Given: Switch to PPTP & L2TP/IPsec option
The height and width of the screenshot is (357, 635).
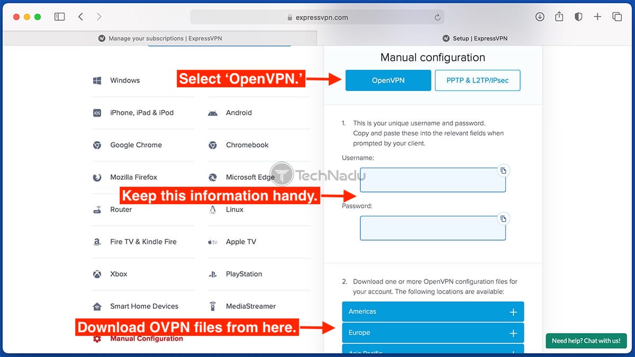Looking at the screenshot, I should [x=477, y=80].
